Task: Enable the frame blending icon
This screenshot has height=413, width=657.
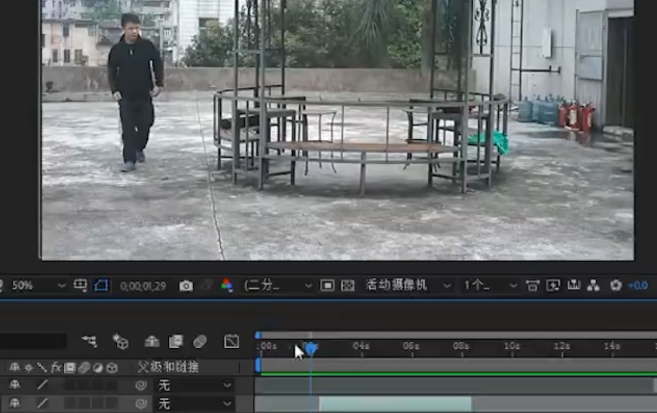Action: pyautogui.click(x=175, y=342)
